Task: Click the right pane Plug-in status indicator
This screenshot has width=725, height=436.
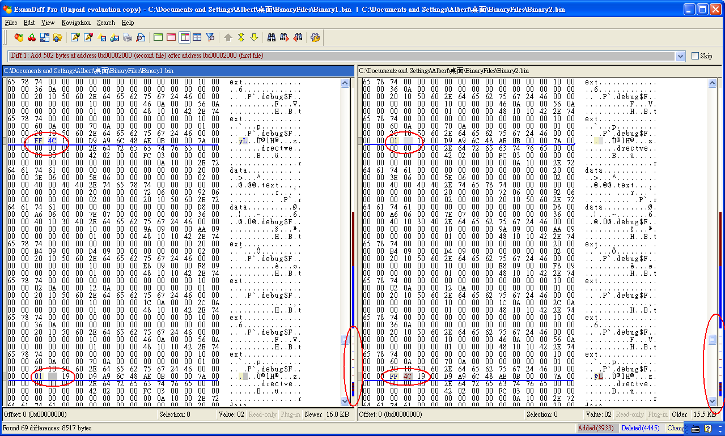Action: click(x=658, y=414)
